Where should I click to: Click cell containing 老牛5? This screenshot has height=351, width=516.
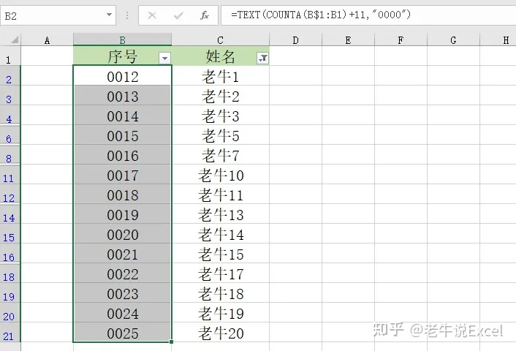(220, 135)
